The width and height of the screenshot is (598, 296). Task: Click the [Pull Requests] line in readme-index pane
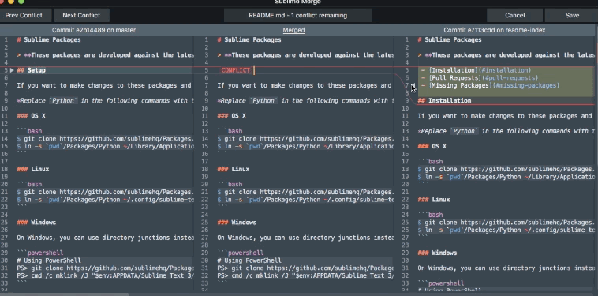pos(480,78)
